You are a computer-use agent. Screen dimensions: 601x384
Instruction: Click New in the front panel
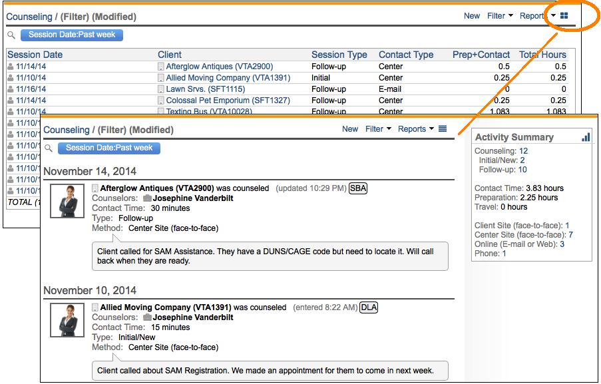tap(350, 129)
